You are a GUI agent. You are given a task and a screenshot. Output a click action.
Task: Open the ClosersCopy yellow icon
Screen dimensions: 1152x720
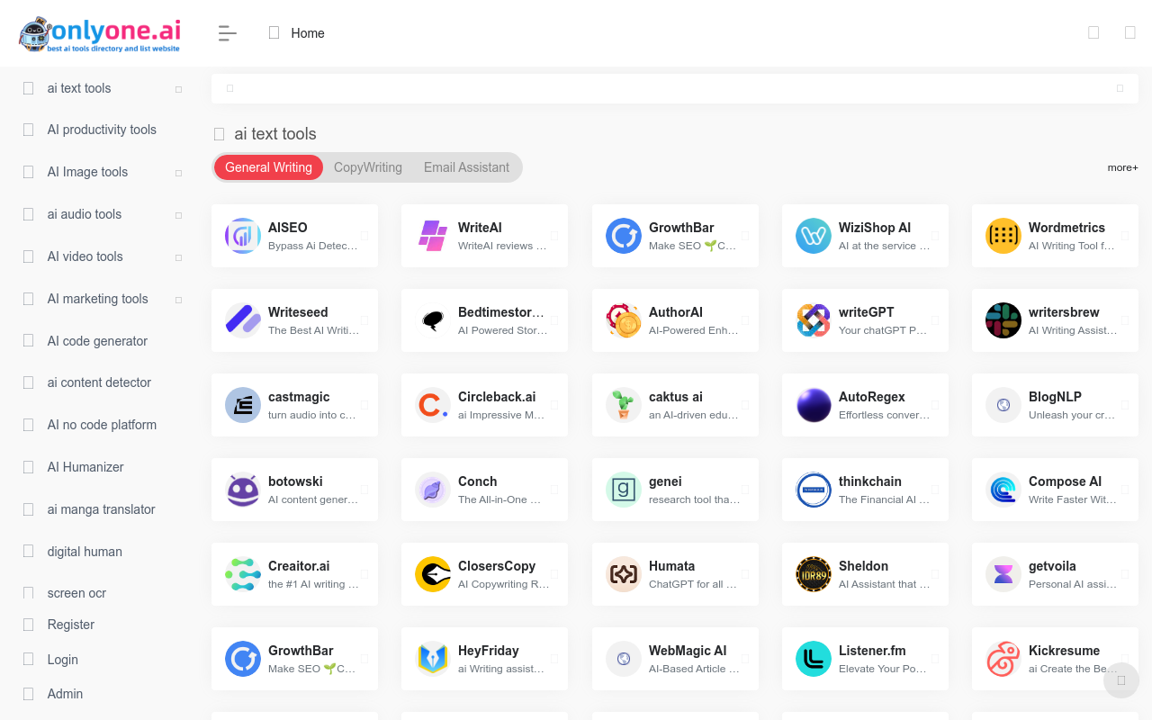(433, 574)
